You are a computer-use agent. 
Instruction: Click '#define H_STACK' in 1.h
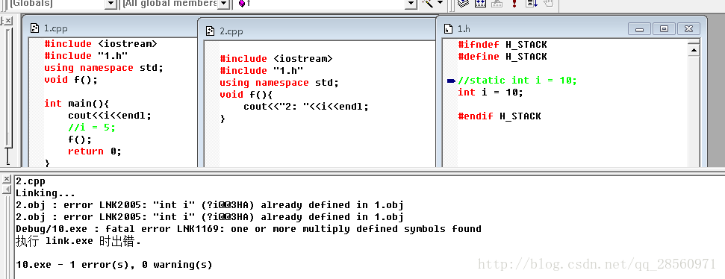point(502,57)
